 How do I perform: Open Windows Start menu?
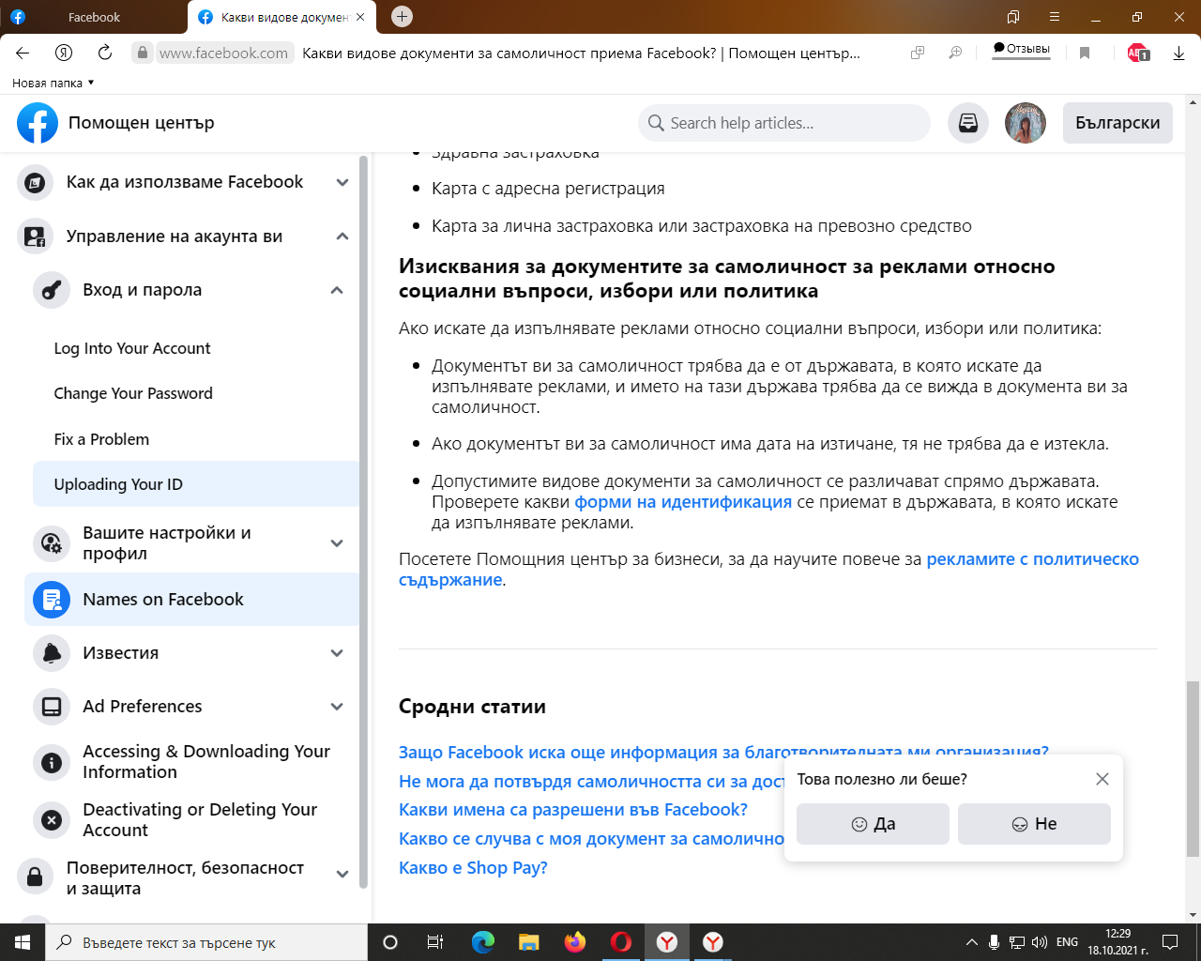point(23,942)
